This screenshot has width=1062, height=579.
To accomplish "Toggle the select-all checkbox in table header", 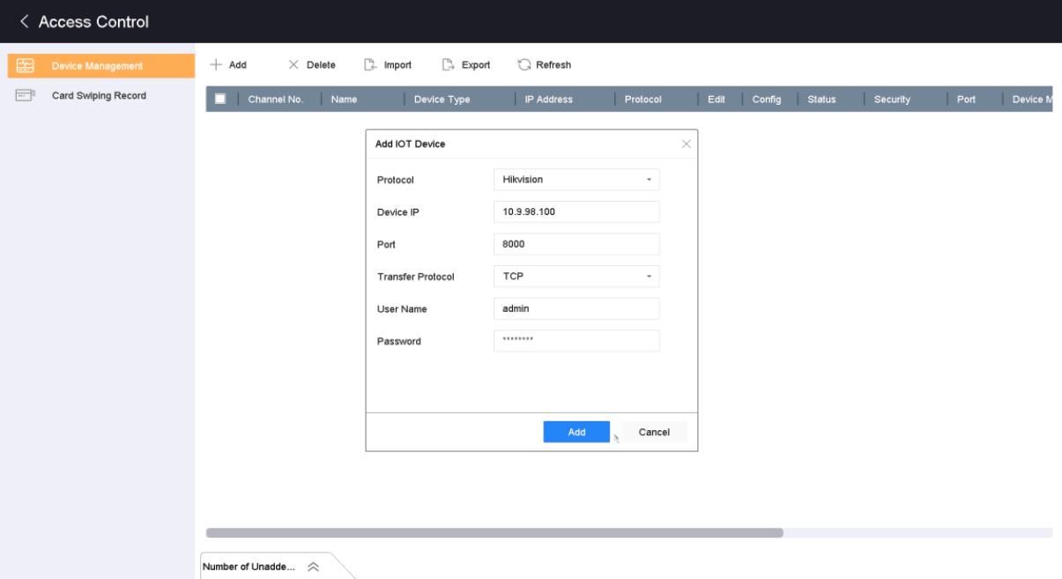I will point(220,100).
